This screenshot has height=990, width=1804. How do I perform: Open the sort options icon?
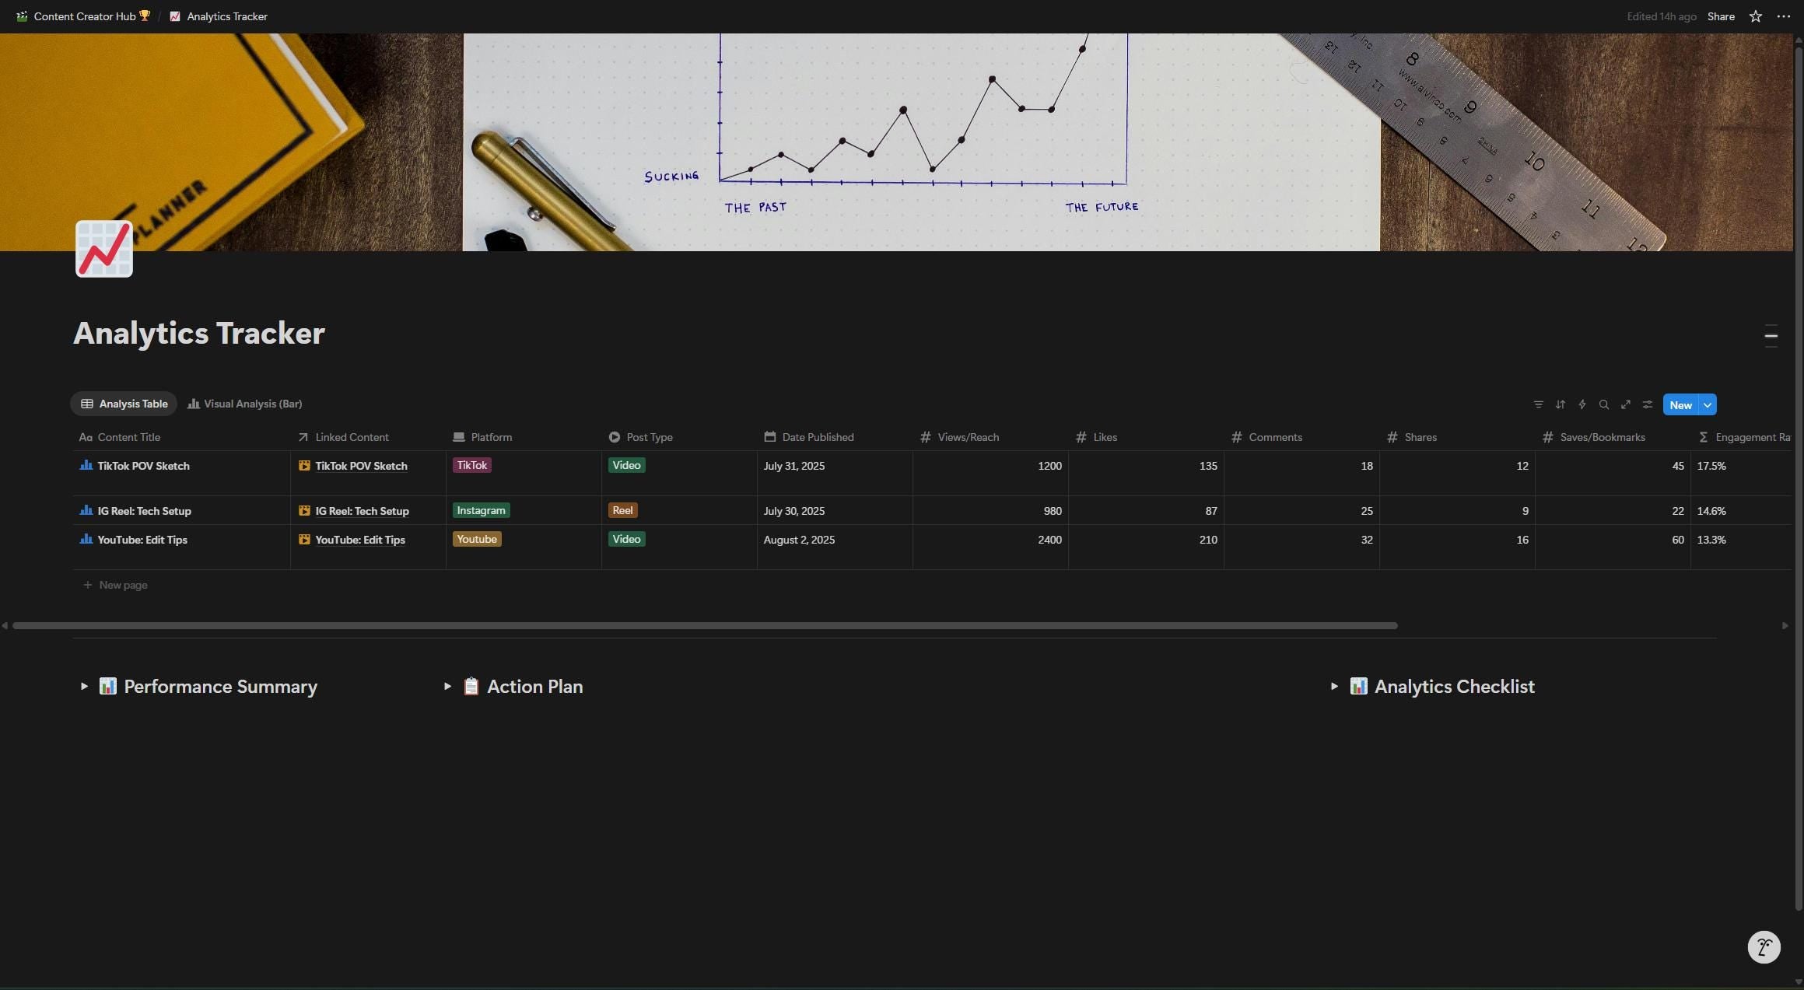coord(1561,404)
